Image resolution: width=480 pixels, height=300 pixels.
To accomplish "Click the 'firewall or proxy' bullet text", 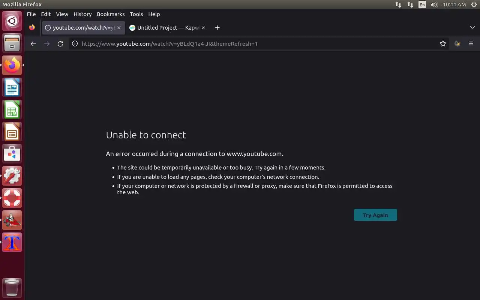I will [255, 189].
